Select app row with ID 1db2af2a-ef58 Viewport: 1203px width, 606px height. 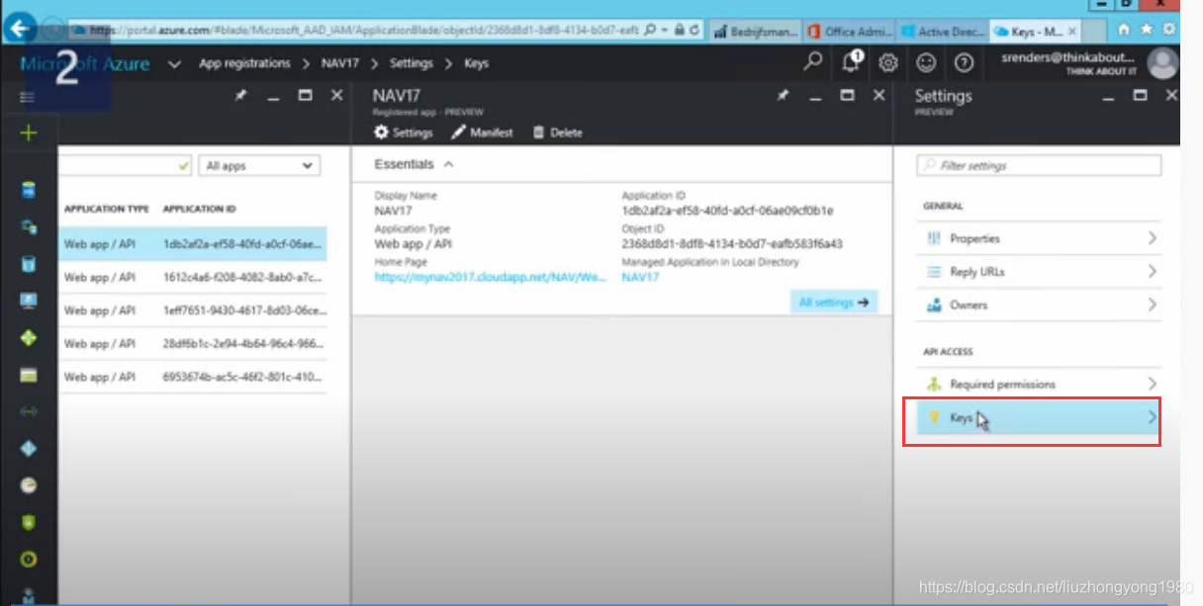(x=193, y=243)
